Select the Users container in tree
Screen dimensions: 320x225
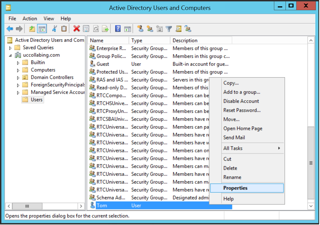[x=33, y=100]
